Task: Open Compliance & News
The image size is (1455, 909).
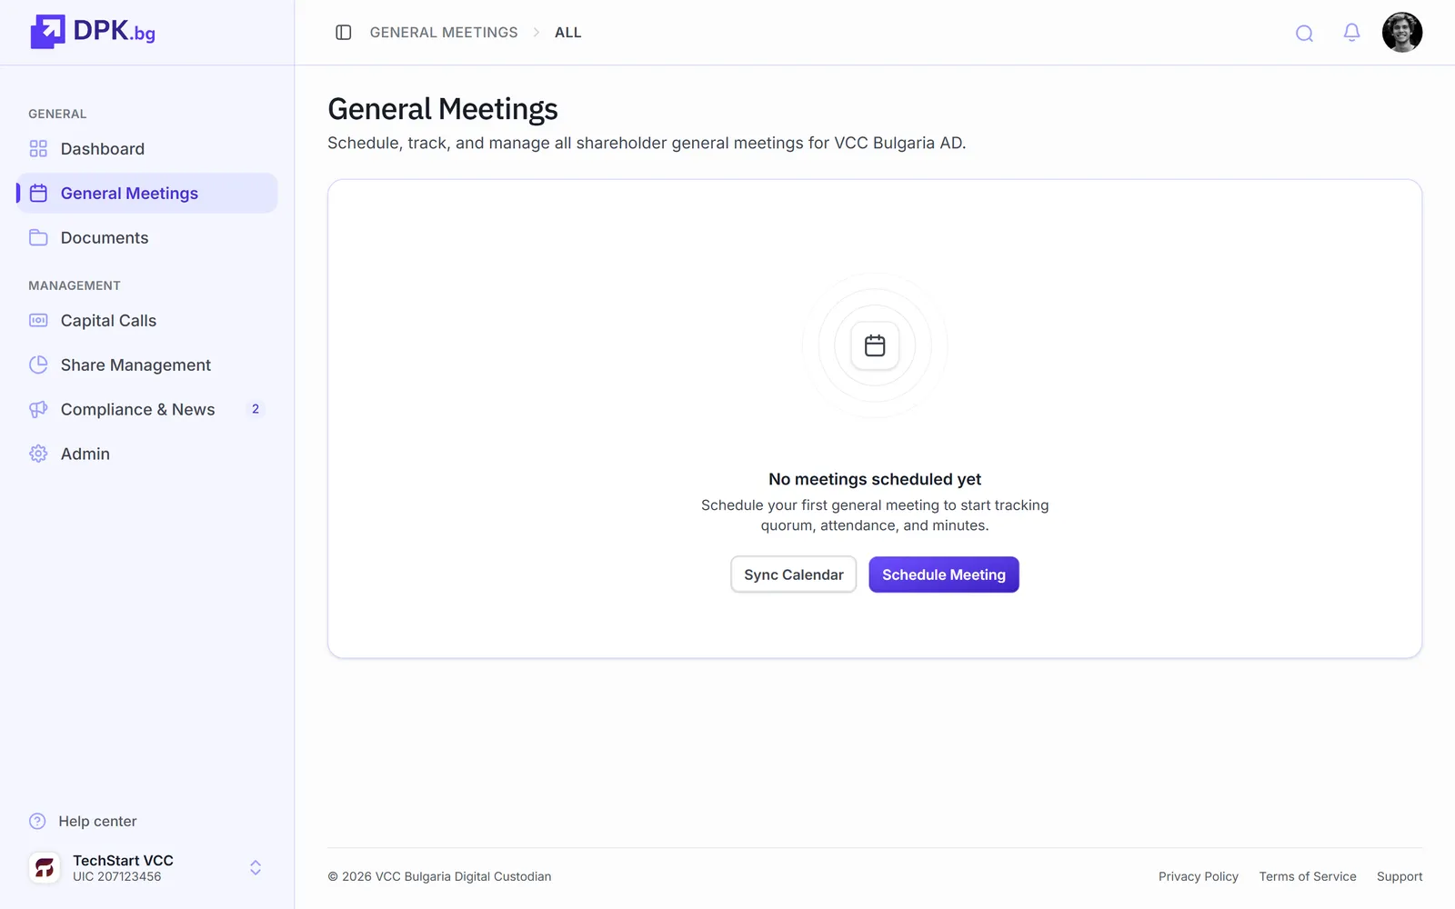Action: (x=147, y=410)
